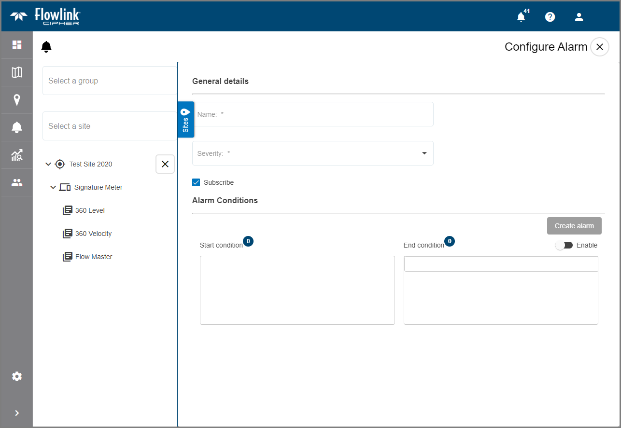
Task: Open the users group icon
Action: click(17, 182)
